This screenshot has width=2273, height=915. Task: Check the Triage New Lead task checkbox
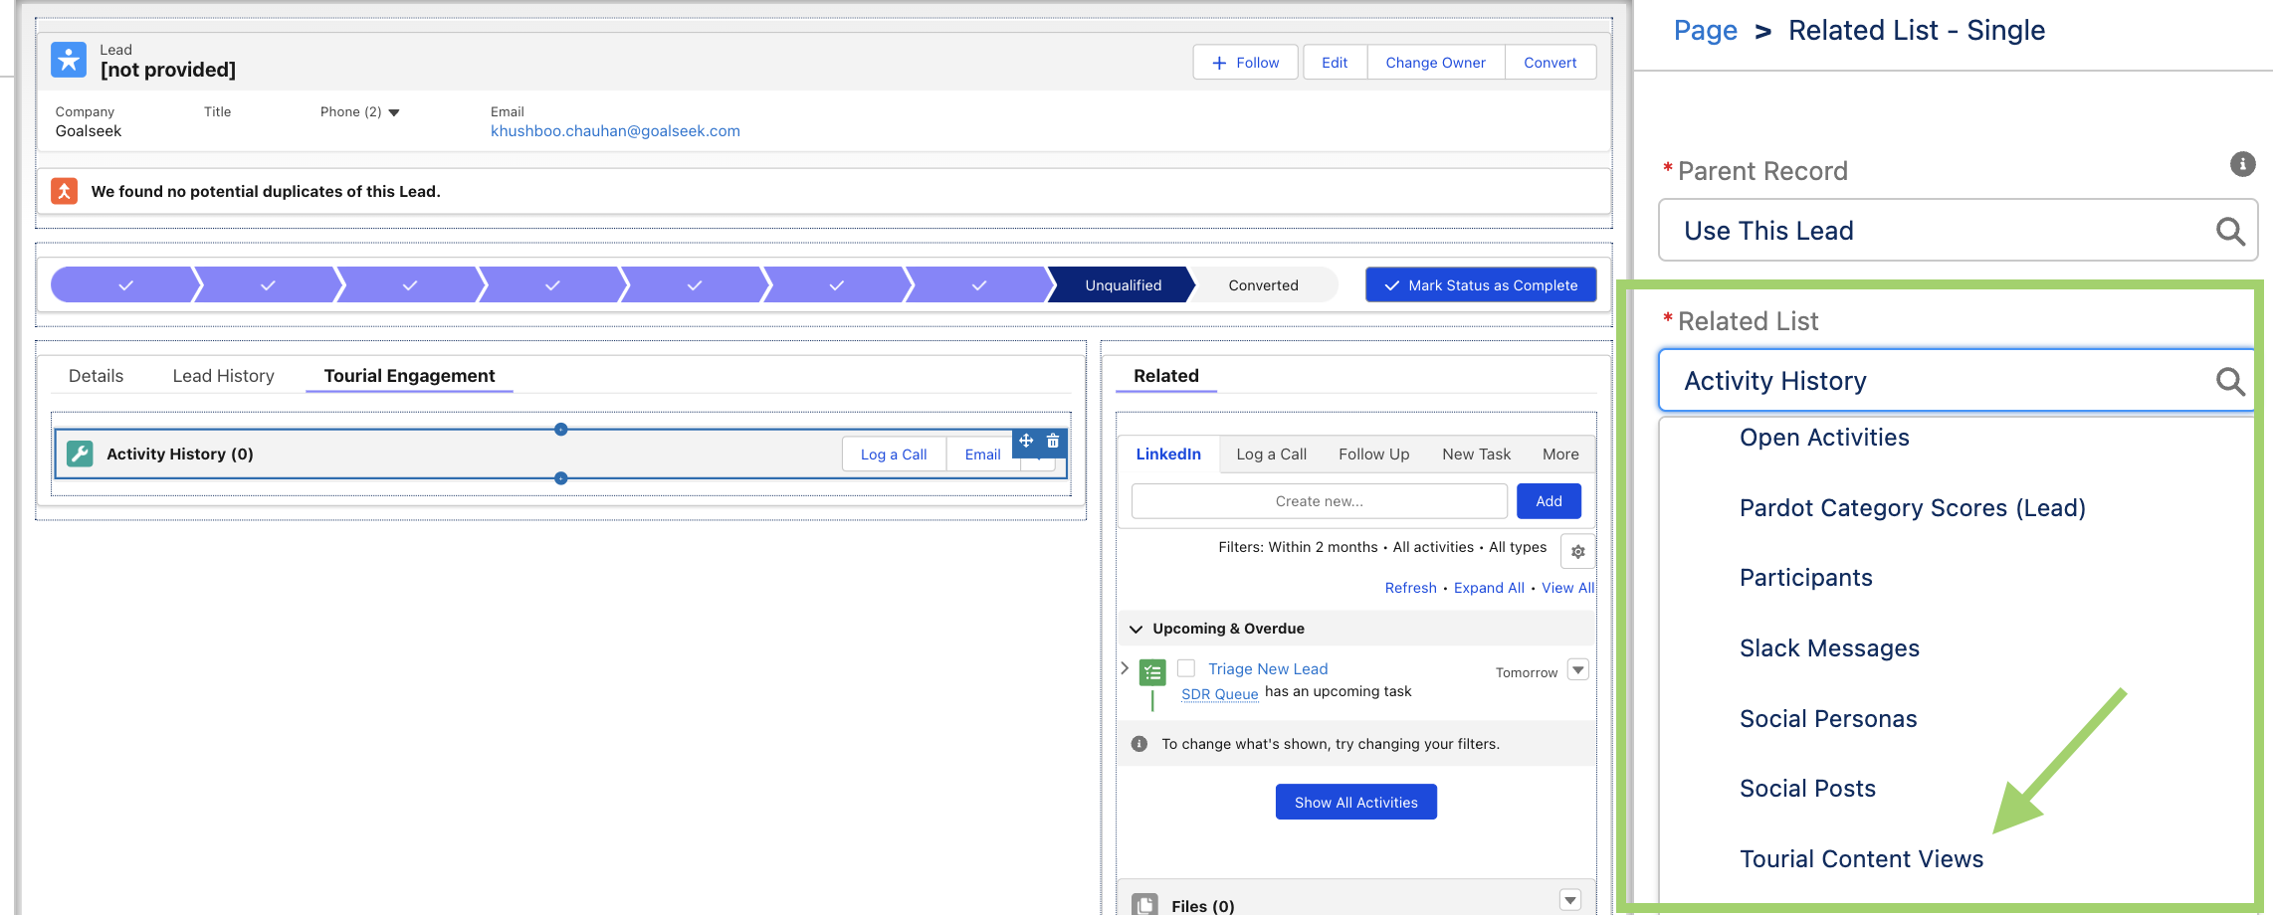pyautogui.click(x=1186, y=668)
